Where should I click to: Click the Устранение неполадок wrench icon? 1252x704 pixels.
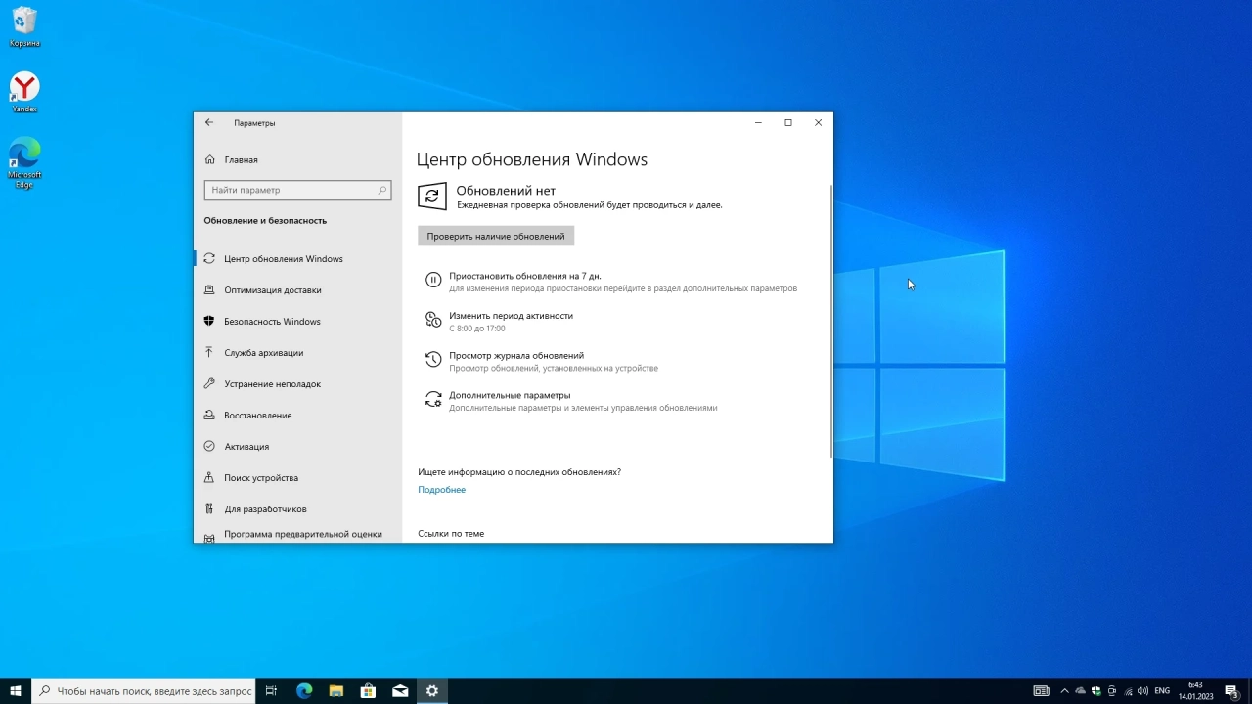209,384
